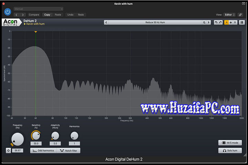Click the Redo button in header
This screenshot has width=248, height=165.
(81, 15)
